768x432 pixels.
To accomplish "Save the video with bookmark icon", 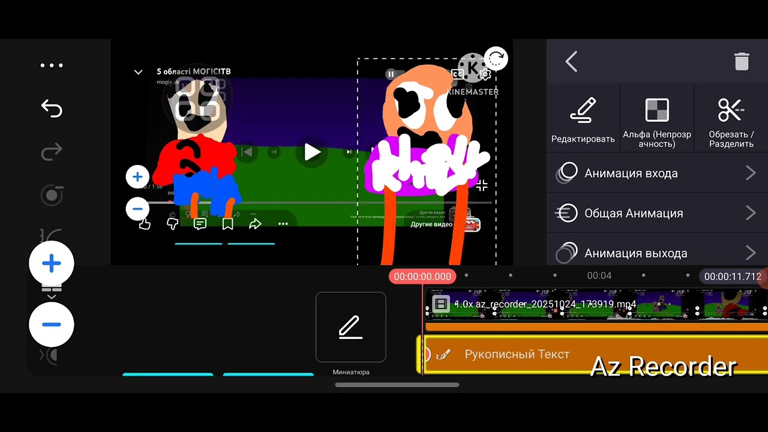I will pos(227,224).
